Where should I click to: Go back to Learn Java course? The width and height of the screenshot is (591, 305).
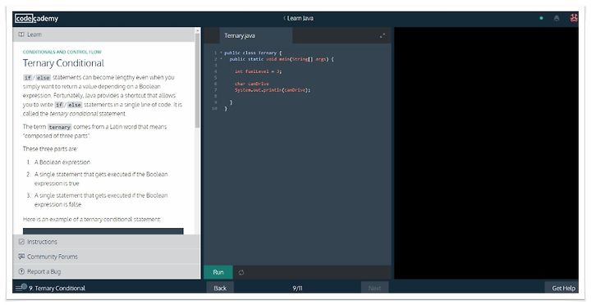click(298, 18)
